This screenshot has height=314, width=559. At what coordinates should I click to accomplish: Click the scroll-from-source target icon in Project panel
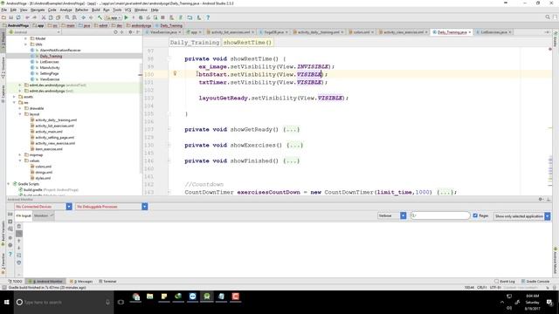tap(115, 32)
